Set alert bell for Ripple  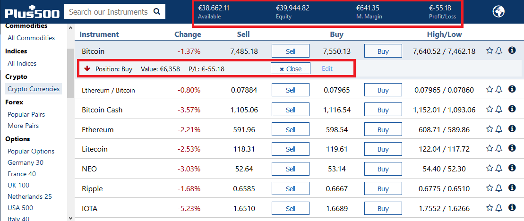[x=498, y=188]
